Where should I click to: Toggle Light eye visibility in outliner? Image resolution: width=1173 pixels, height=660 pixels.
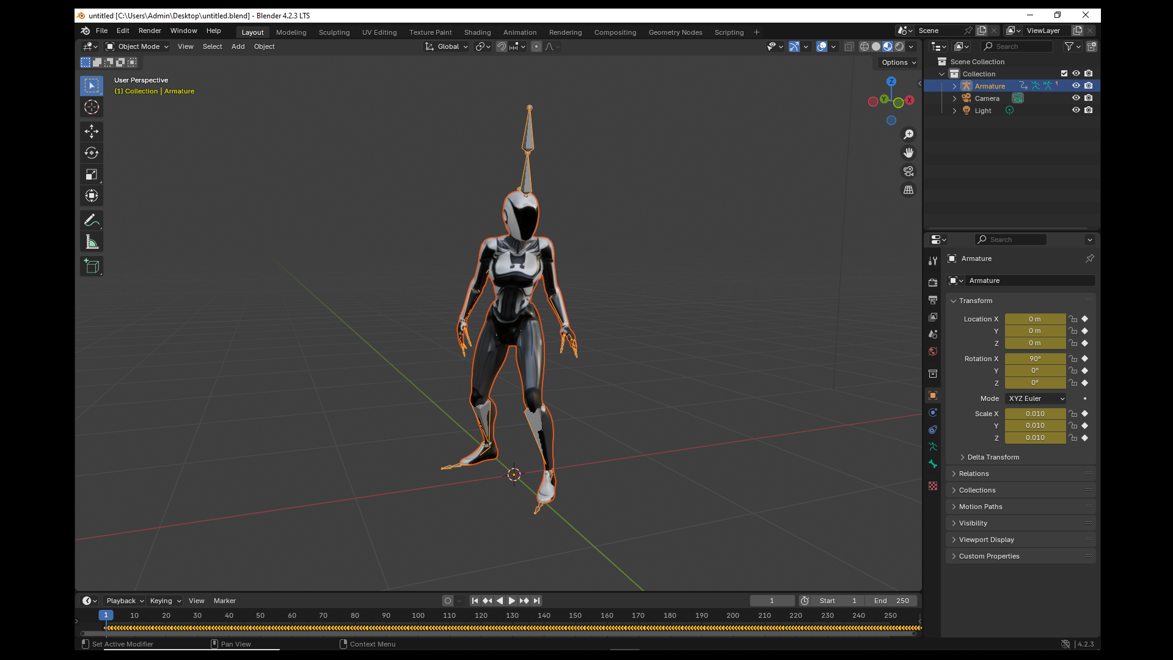tap(1076, 110)
